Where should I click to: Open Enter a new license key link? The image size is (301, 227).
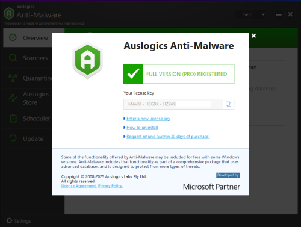coord(148,119)
